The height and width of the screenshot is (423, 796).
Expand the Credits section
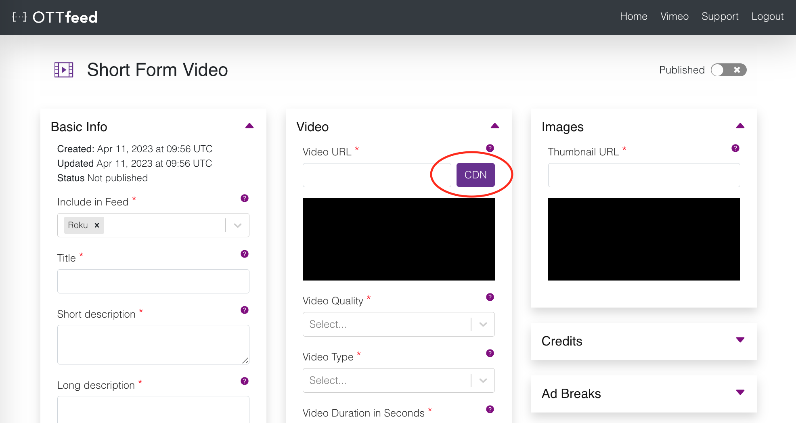tap(740, 341)
